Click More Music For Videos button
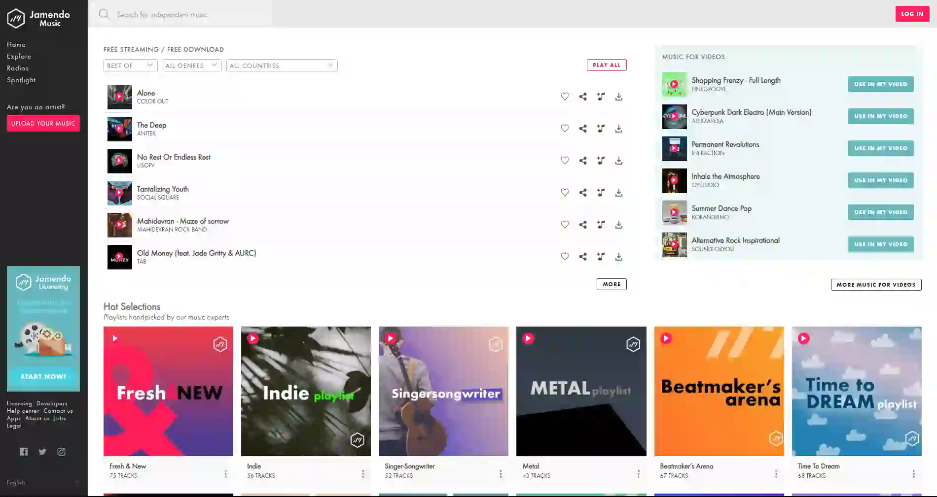937x497 pixels. click(x=876, y=285)
